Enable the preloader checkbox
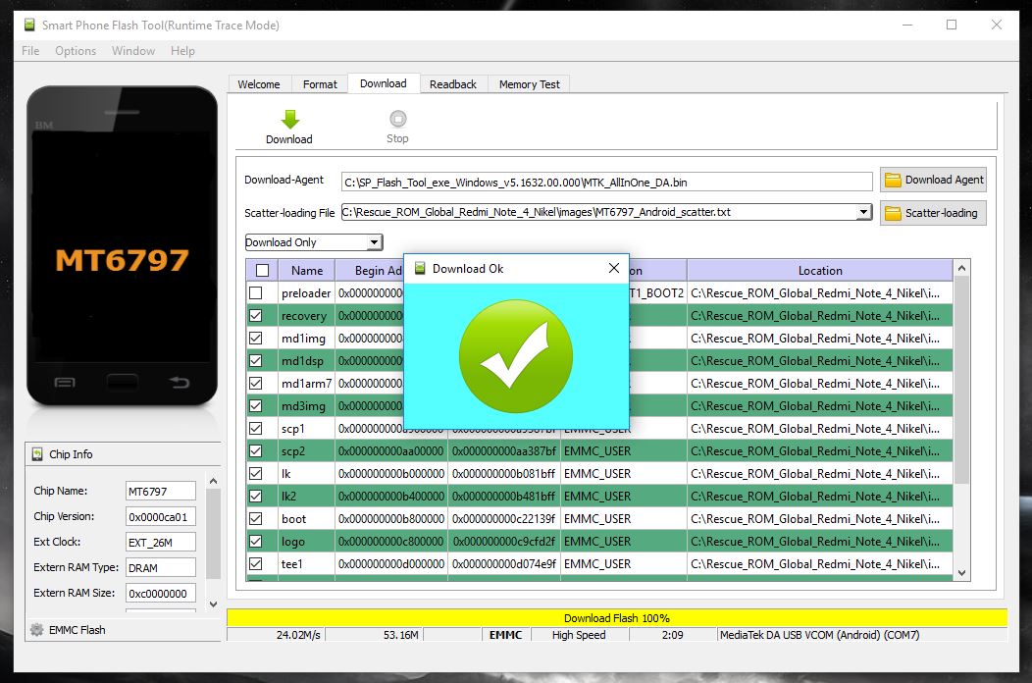1032x683 pixels. [x=256, y=293]
